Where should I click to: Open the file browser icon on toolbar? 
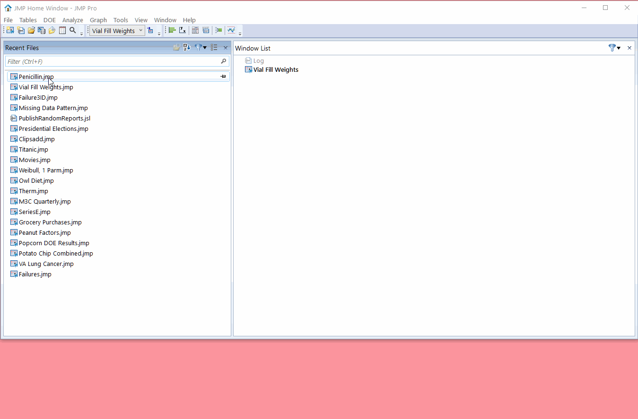[31, 30]
